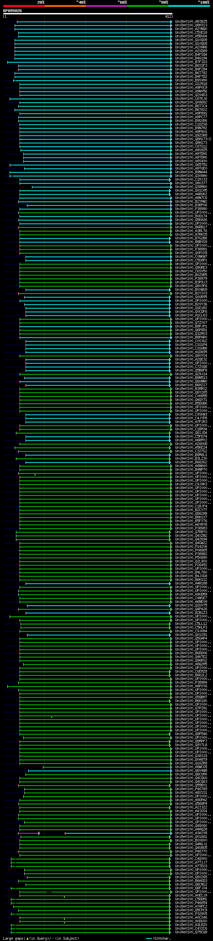Open hit UniRef100_Q10QU9

[x=191, y=40]
